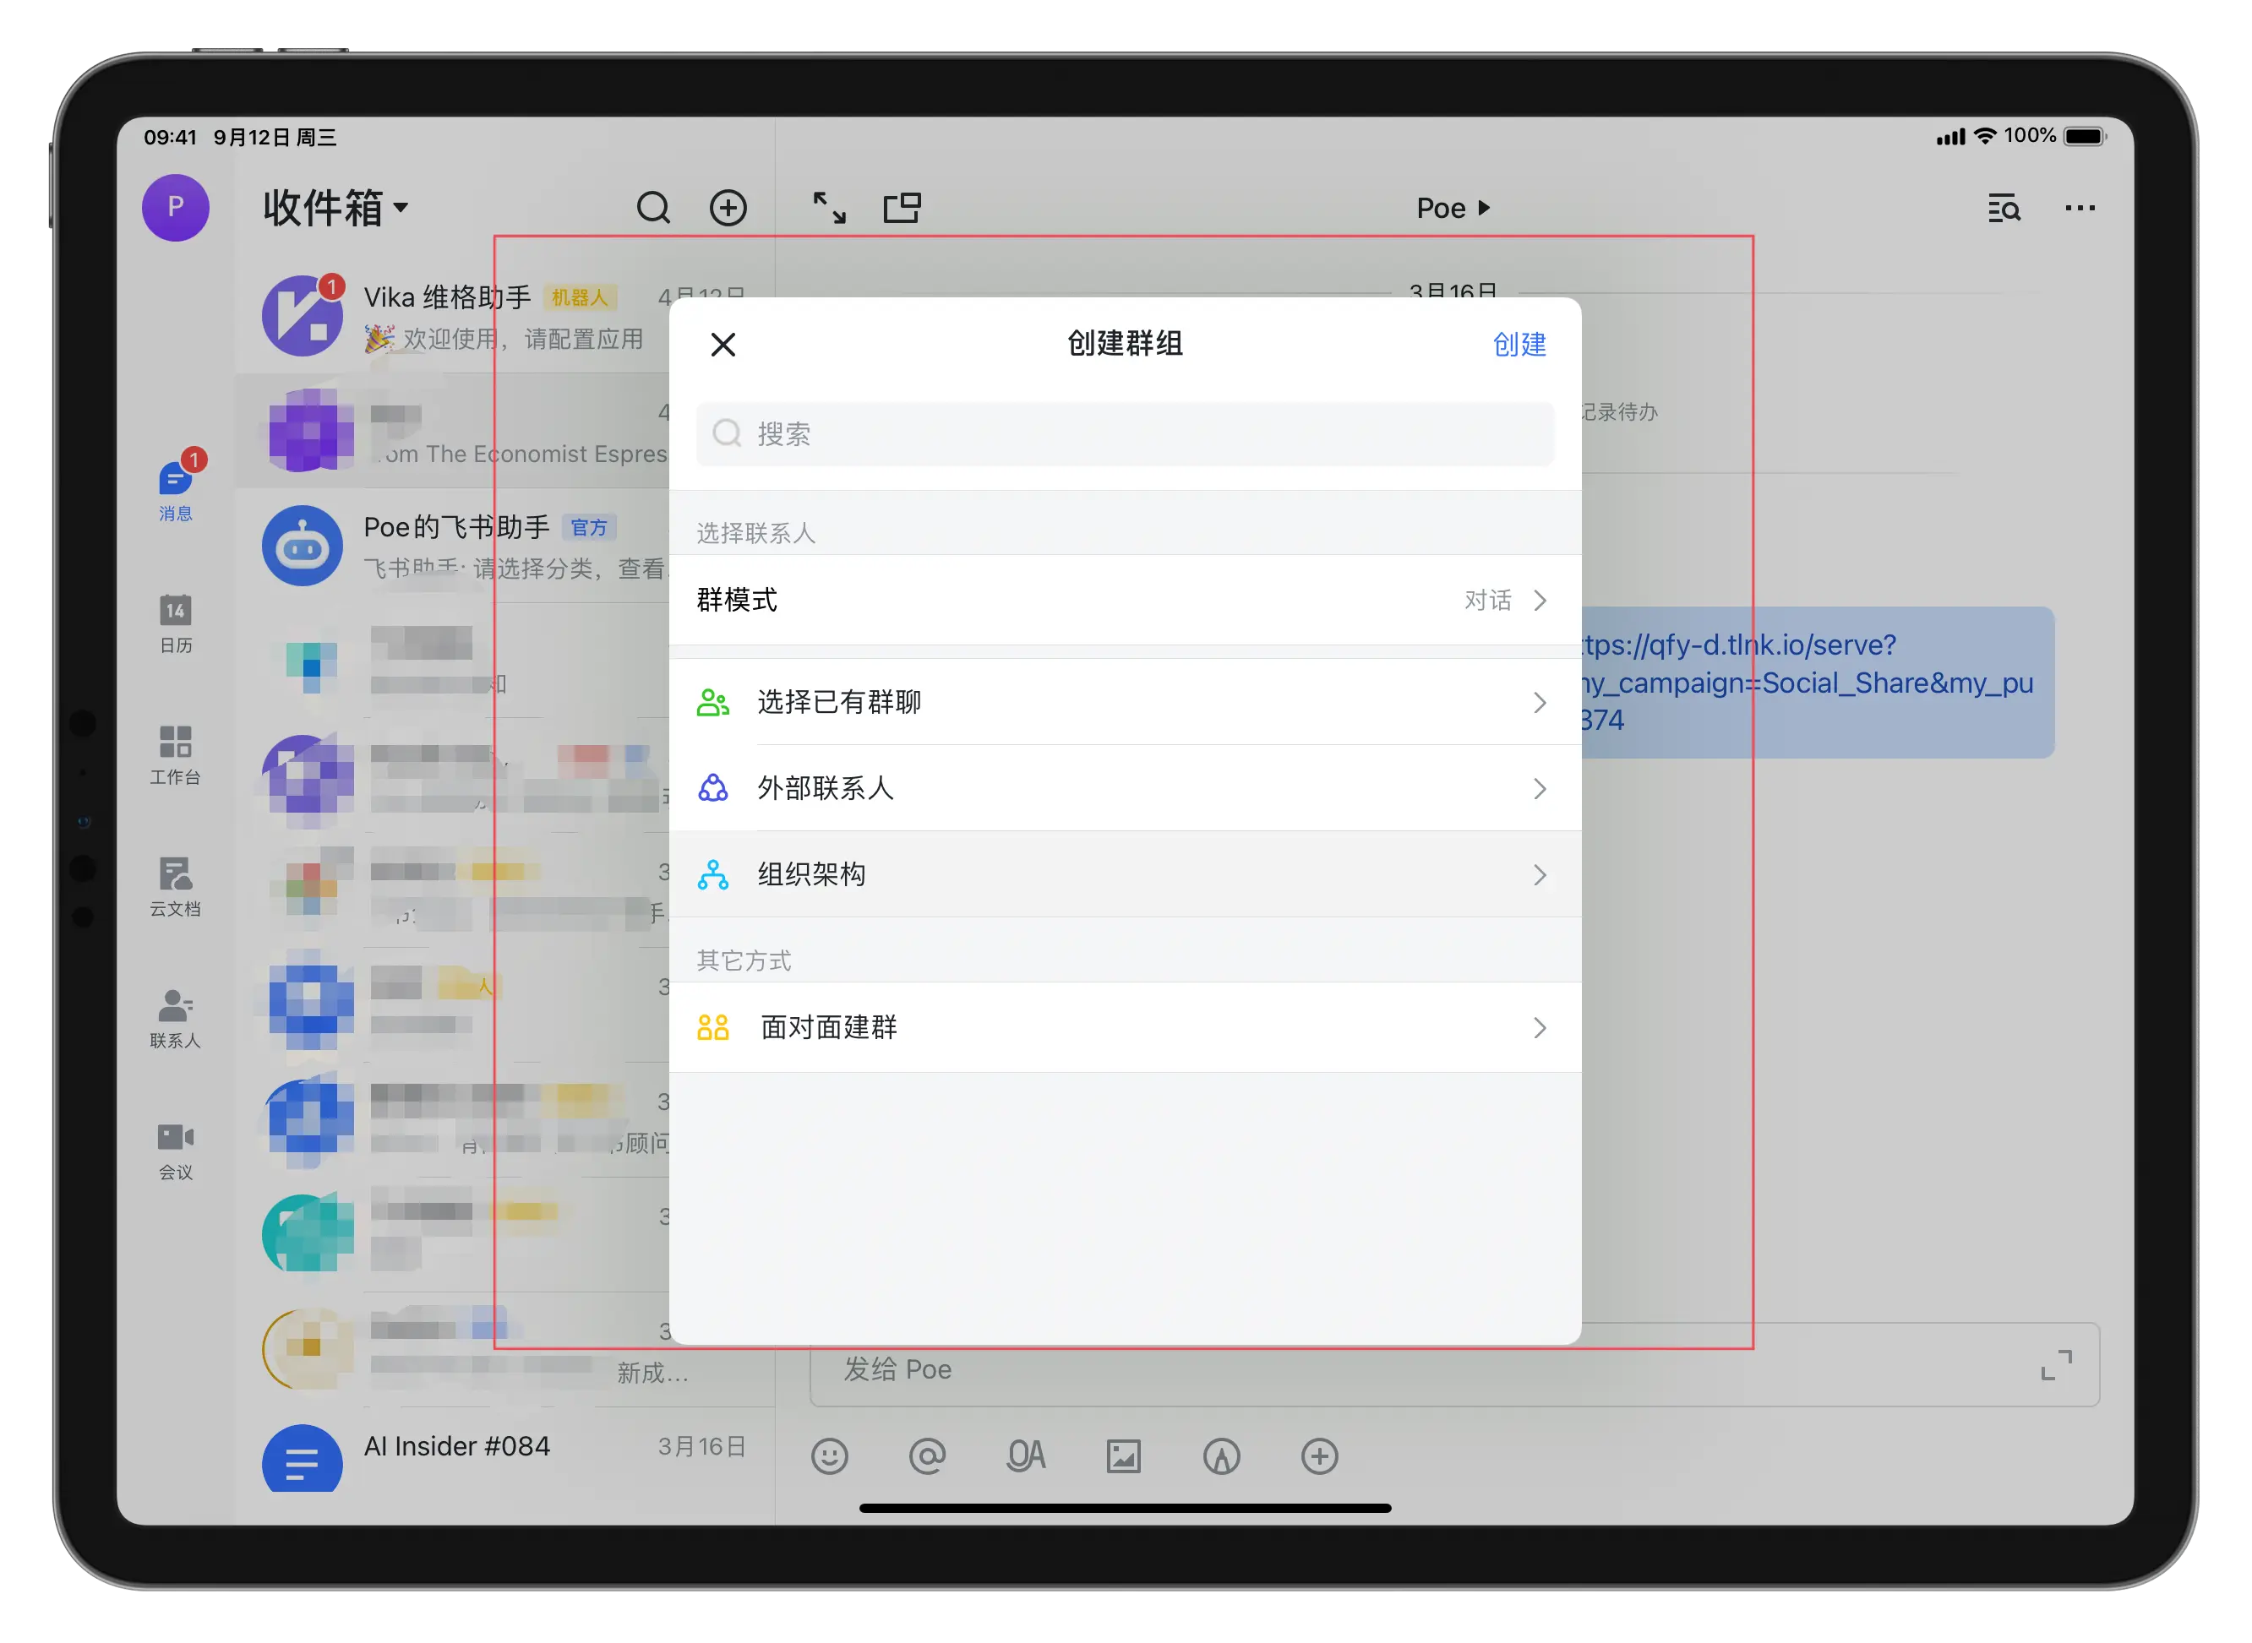Image resolution: width=2252 pixels, height=1643 pixels.
Task: Open chat in separate window icon
Action: click(x=902, y=207)
